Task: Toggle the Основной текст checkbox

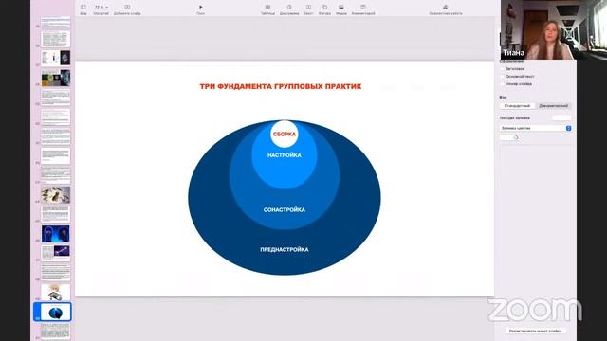Action: click(503, 76)
